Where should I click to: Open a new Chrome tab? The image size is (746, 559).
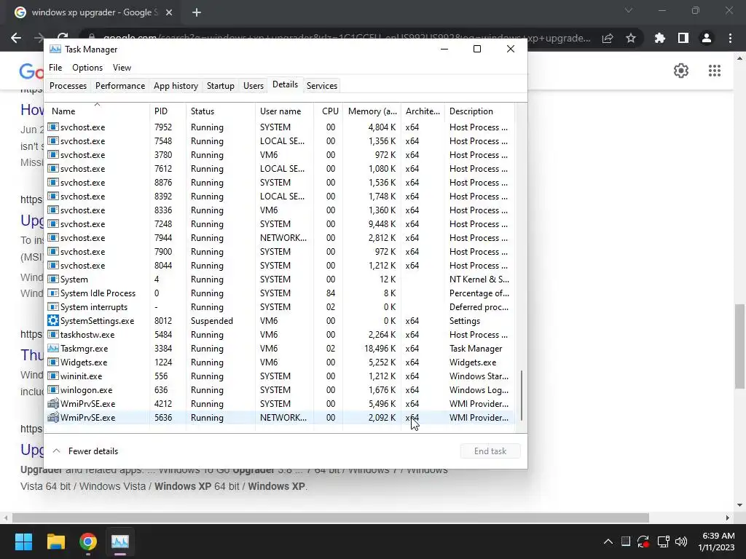pos(197,12)
